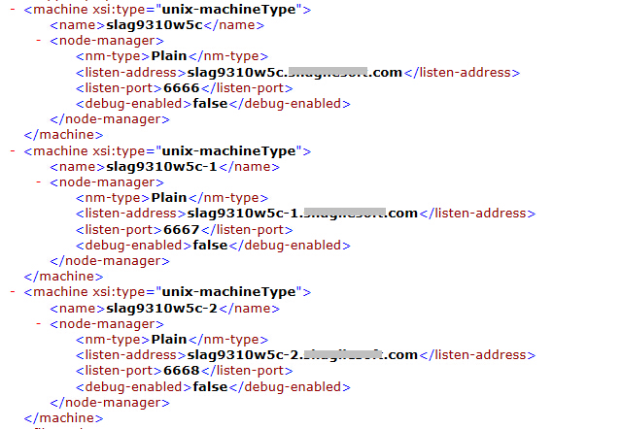
Task: Click the closing node-manager tag of slag9310w5c-2
Action: (109, 402)
